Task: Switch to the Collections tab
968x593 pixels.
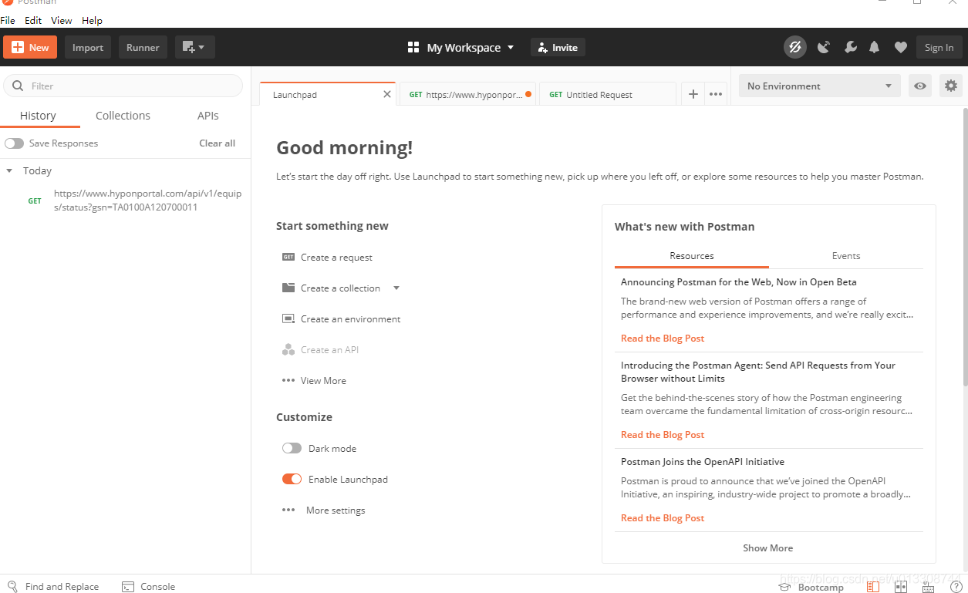Action: 123,116
